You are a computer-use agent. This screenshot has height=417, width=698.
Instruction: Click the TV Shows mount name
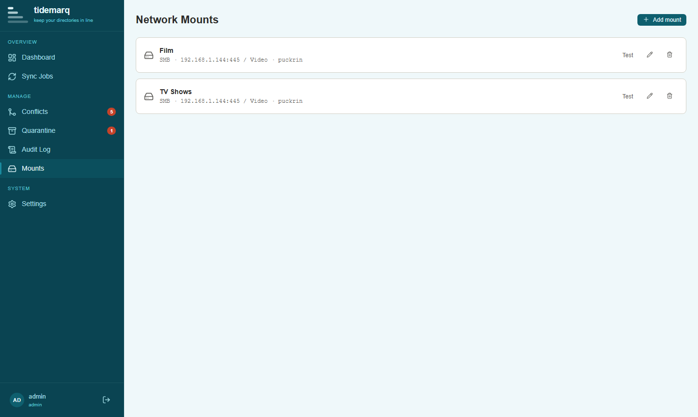pos(175,92)
